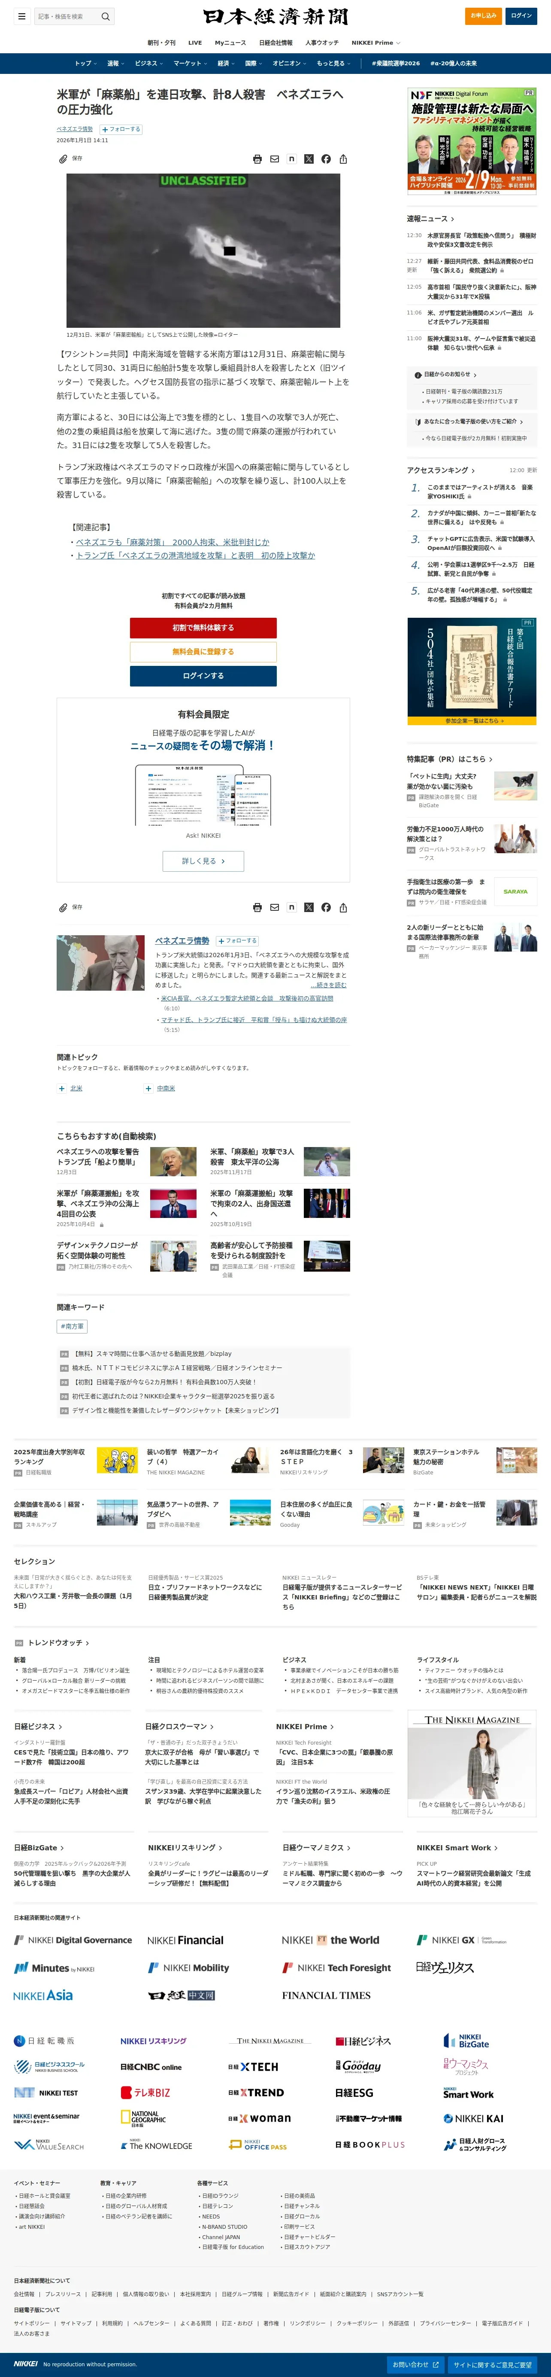Click the search magnifier icon
Screen dimensions: 551x2377
(x=106, y=16)
